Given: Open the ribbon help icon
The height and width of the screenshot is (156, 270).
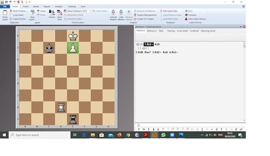Looking at the screenshot, I should [x=243, y=6].
